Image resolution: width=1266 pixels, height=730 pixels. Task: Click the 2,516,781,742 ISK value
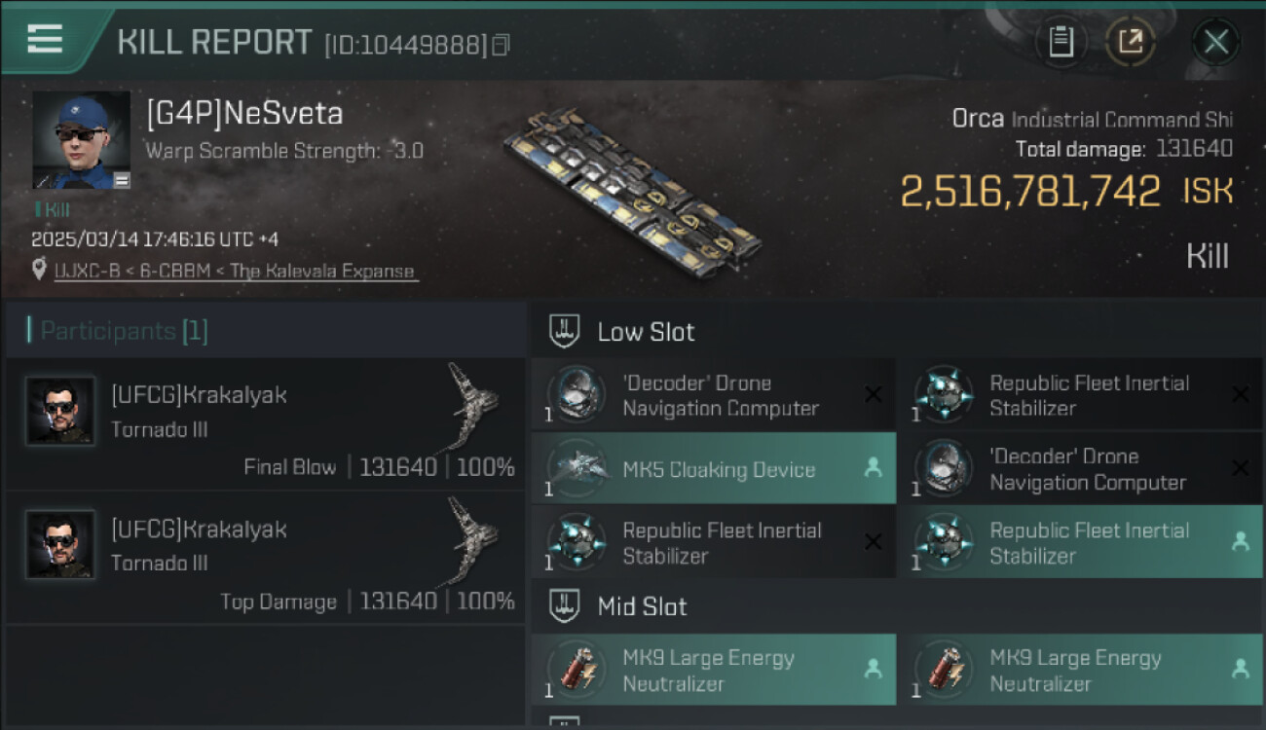coord(1030,192)
